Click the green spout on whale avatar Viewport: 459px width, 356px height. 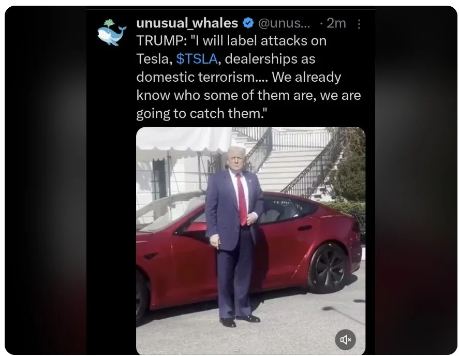[109, 23]
